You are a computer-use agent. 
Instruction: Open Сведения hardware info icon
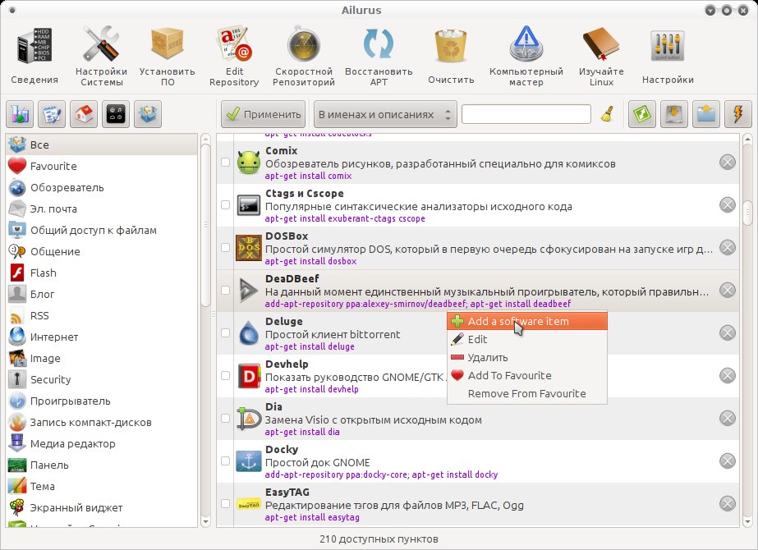tap(34, 47)
